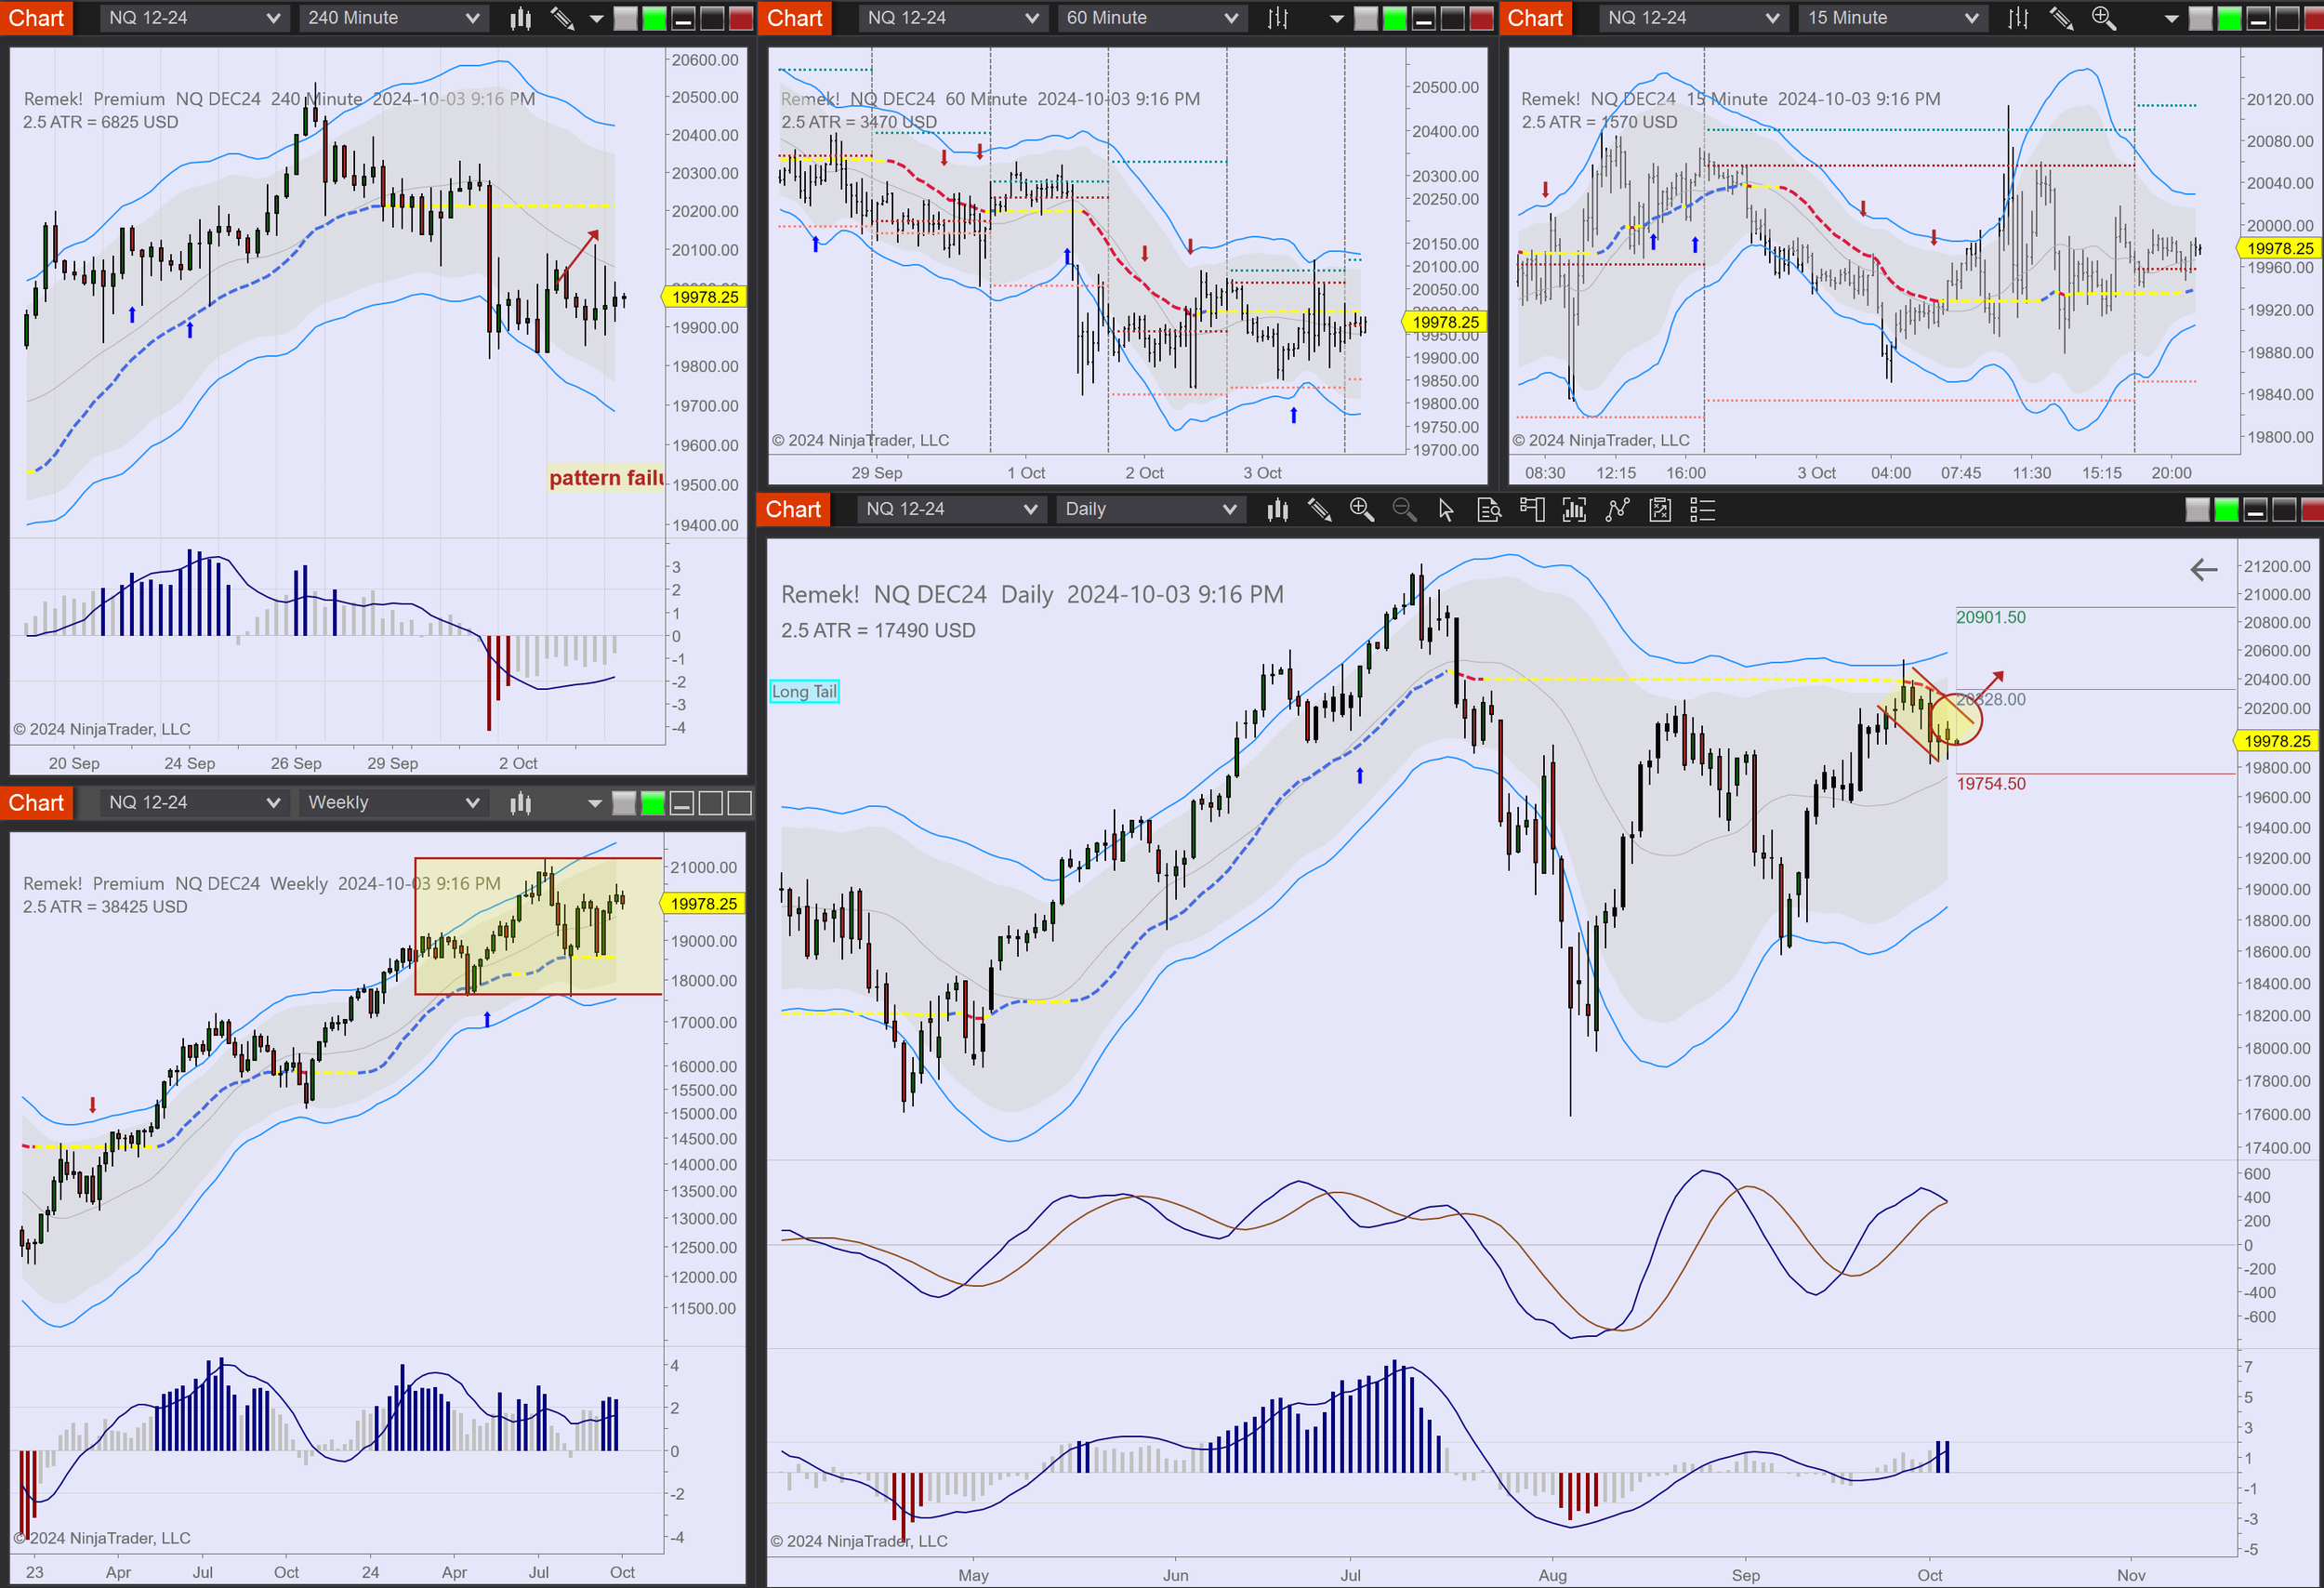Image resolution: width=2324 pixels, height=1588 pixels.
Task: Click Zoom In on the Daily chart toolbar
Action: point(1361,510)
